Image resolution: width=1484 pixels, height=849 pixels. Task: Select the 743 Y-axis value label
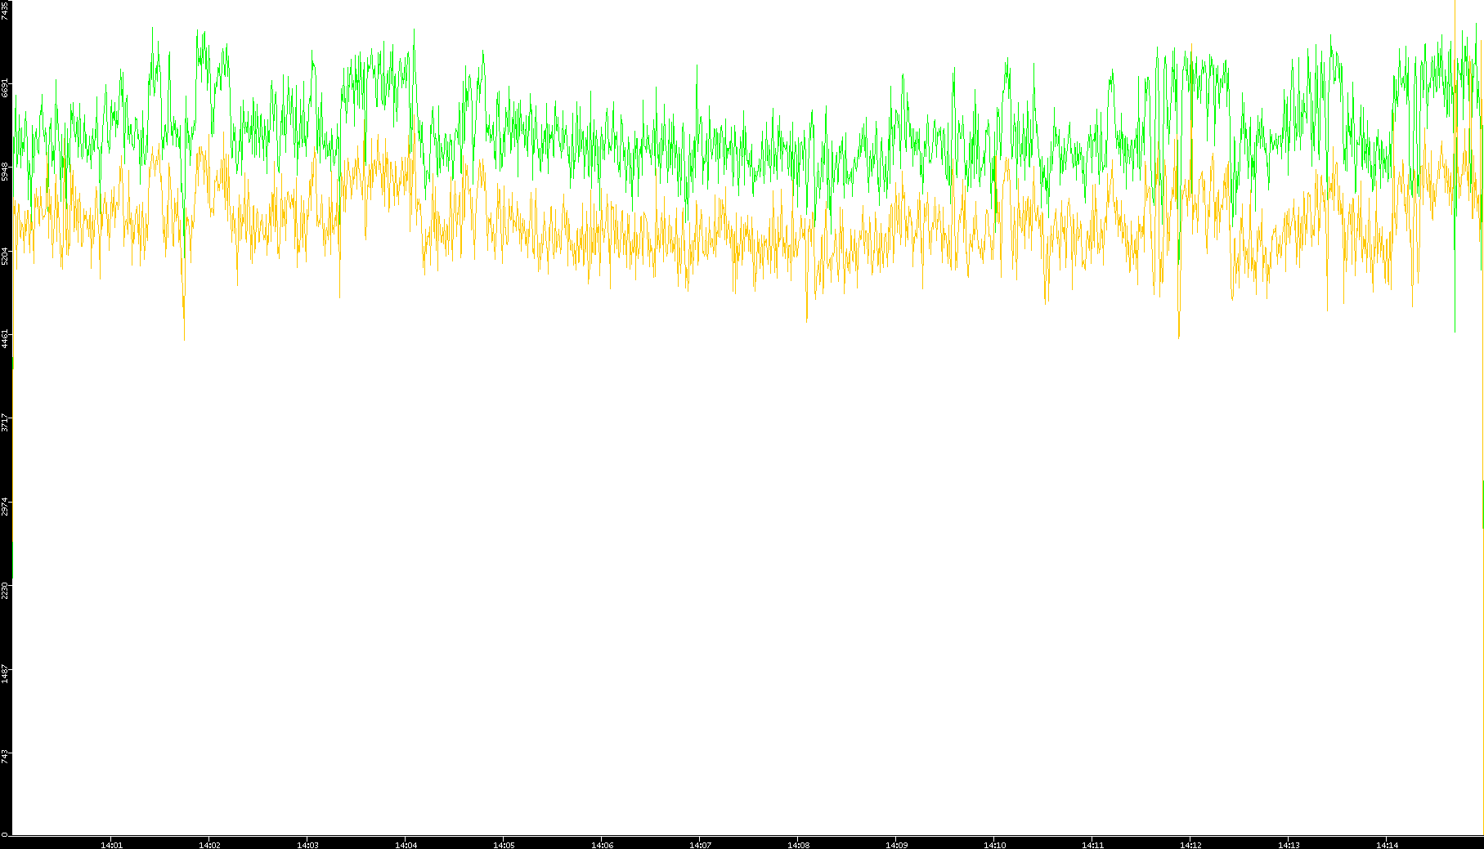[5, 754]
